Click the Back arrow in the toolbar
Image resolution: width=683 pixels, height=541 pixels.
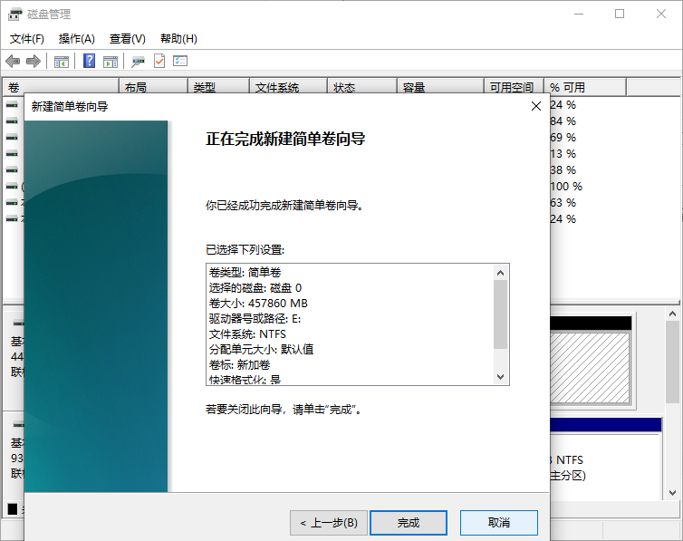[13, 61]
